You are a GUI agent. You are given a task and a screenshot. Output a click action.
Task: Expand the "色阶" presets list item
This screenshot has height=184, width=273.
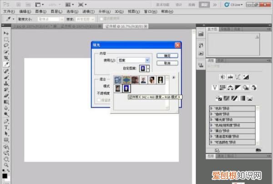pyautogui.click(x=212, y=108)
